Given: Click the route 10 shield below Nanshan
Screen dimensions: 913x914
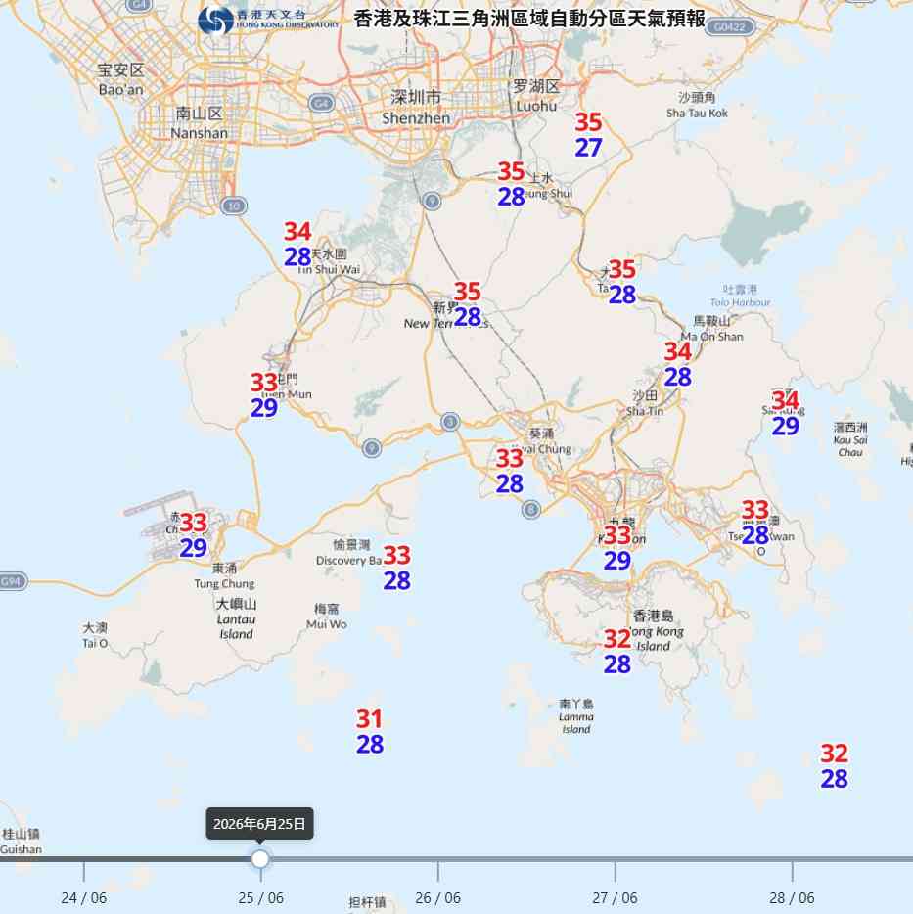Looking at the screenshot, I should click(x=234, y=206).
